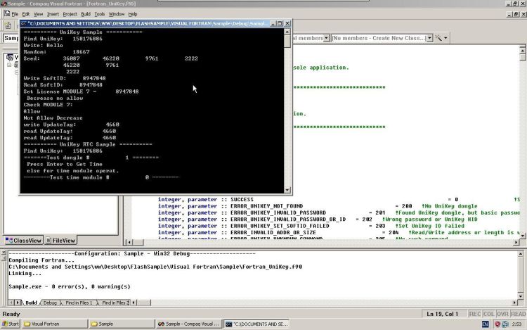Switch to the FileView tab
Viewport: 527px width, 330px height.
60,241
